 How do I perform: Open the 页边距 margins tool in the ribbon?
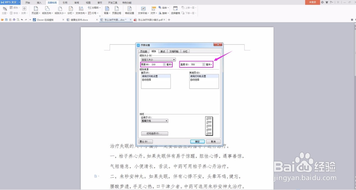pos(36,10)
